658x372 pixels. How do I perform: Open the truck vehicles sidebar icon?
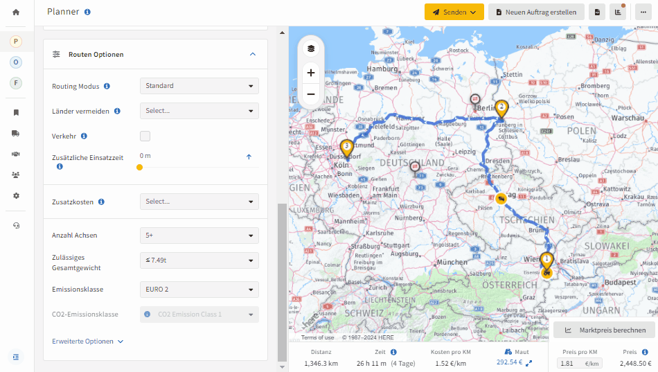pyautogui.click(x=16, y=134)
